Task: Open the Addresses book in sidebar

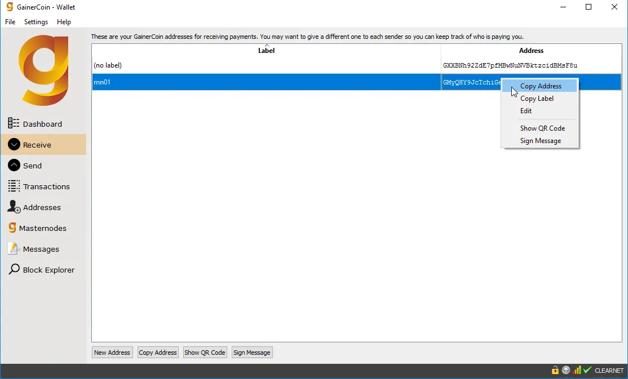Action: (x=43, y=207)
